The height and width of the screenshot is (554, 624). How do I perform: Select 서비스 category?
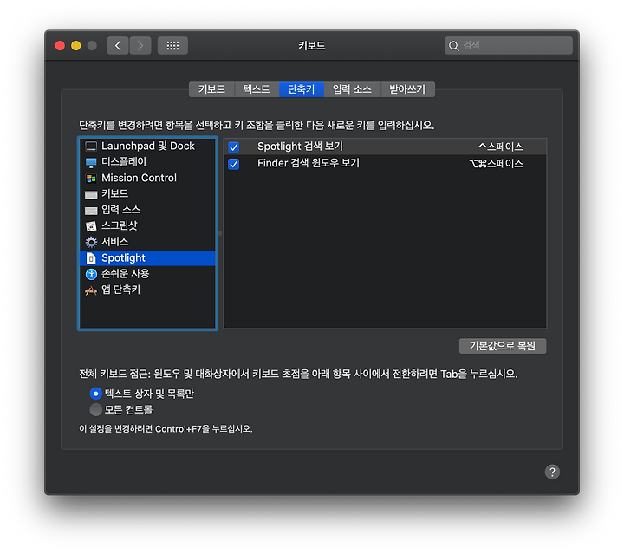(147, 242)
